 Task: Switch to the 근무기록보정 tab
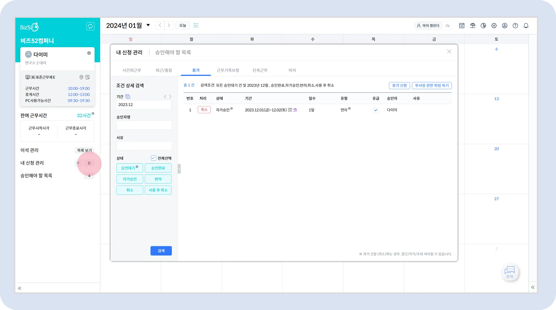click(x=228, y=70)
